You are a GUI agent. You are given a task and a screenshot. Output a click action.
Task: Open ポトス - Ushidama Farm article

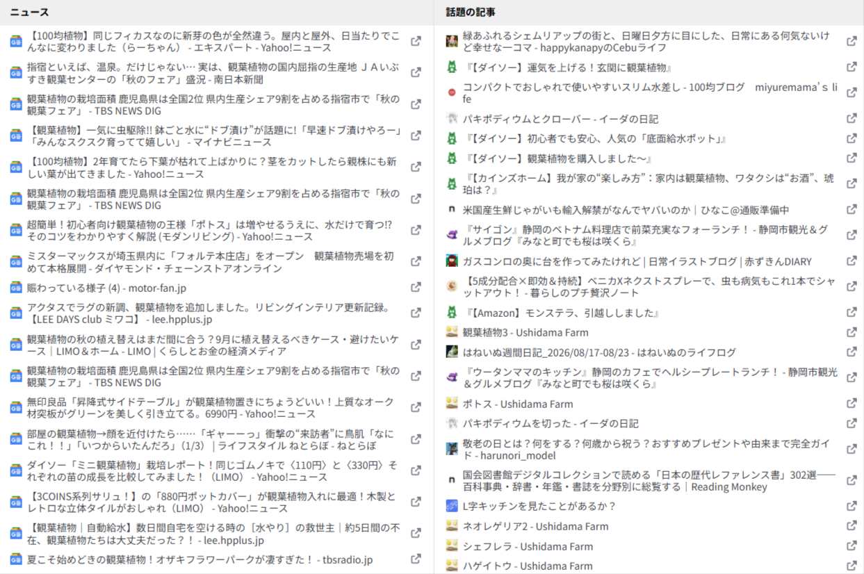coord(518,404)
